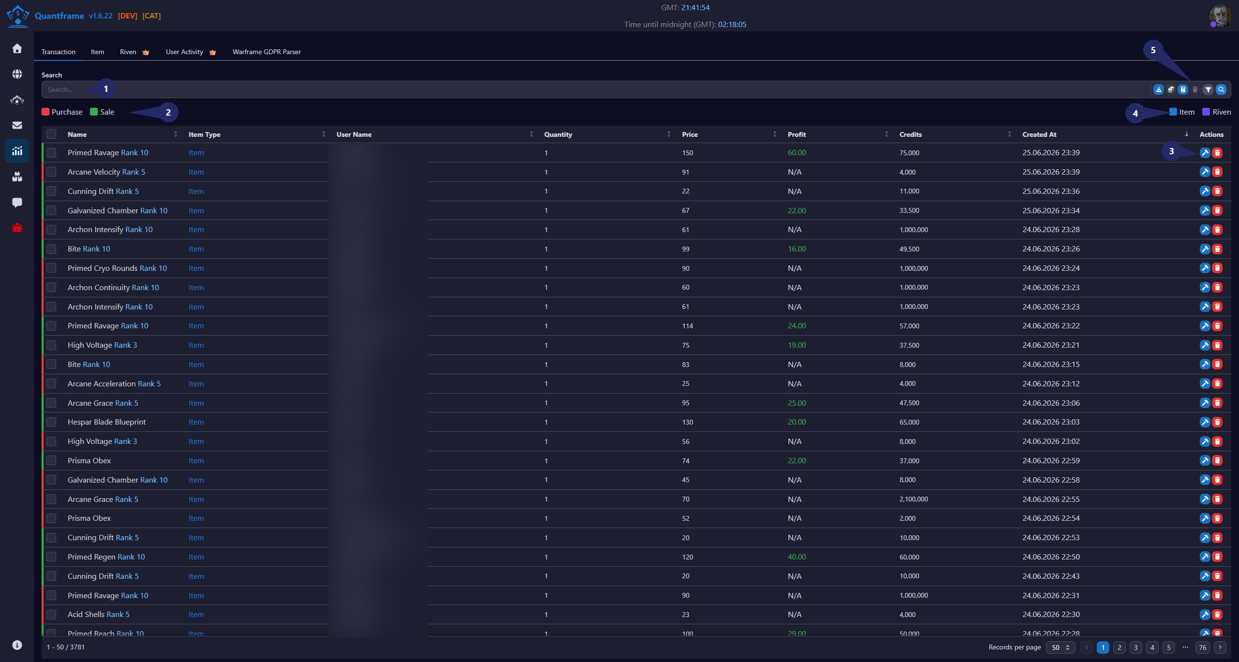
Task: Open the chat bubble sidebar page
Action: tap(17, 202)
